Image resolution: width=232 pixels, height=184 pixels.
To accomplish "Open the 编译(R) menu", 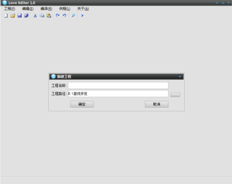I will coord(46,9).
